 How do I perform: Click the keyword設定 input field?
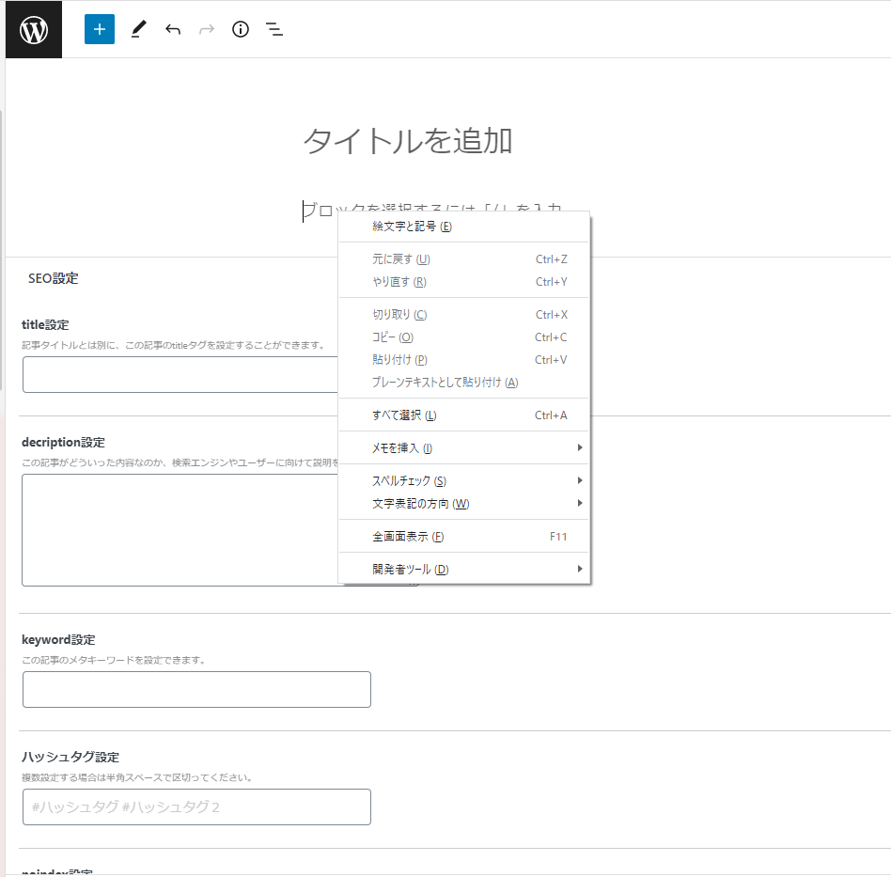pyautogui.click(x=196, y=689)
